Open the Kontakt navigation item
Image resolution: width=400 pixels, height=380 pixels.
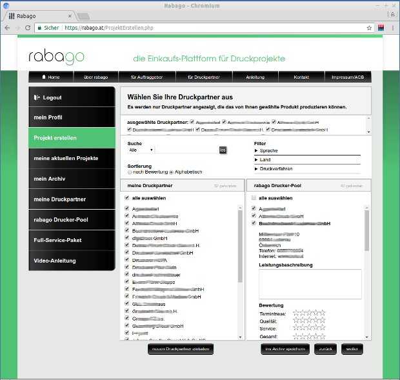tap(301, 77)
